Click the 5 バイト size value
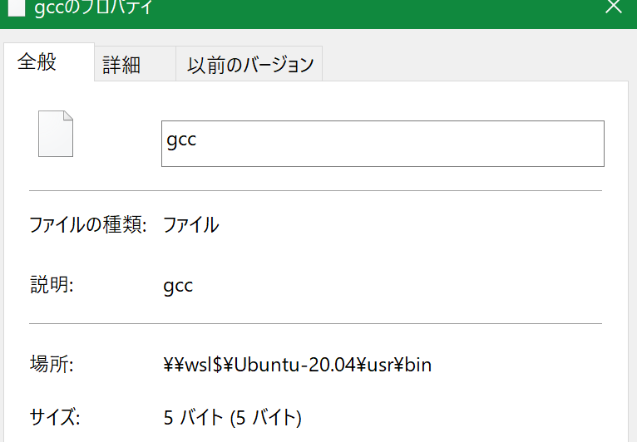Screen dimensions: 637x442 [x=233, y=417]
